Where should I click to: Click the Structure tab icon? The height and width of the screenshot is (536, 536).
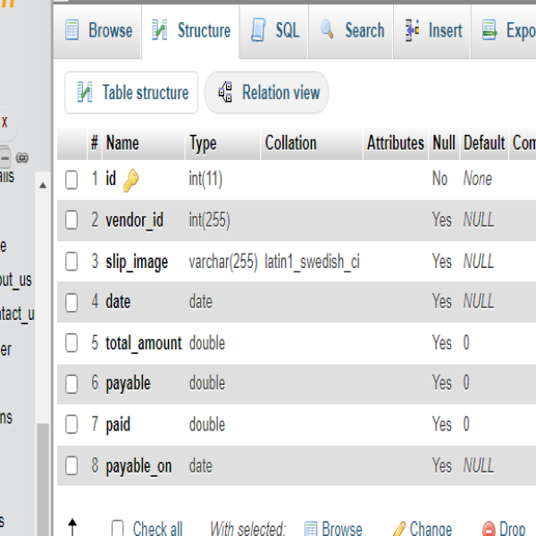click(x=161, y=31)
